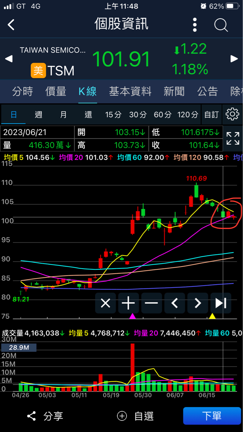Jump to the latest candle
The height and width of the screenshot is (432, 243).
[x=221, y=303]
